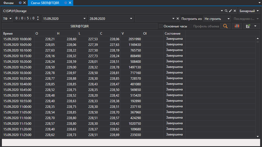Select row 15.09.2020 10:55:00
This screenshot has height=147, width=262.
129,101
